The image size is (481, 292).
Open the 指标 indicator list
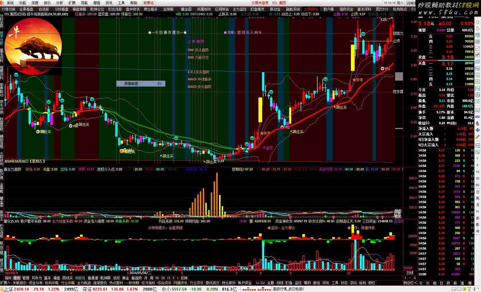[8, 278]
